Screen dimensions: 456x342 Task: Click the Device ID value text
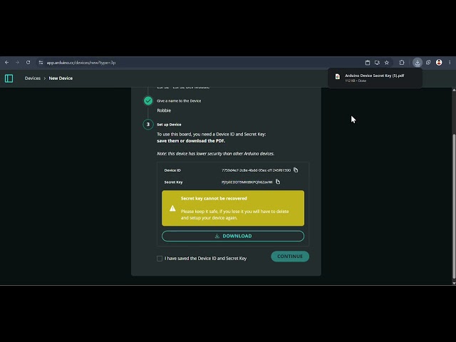[x=256, y=170]
